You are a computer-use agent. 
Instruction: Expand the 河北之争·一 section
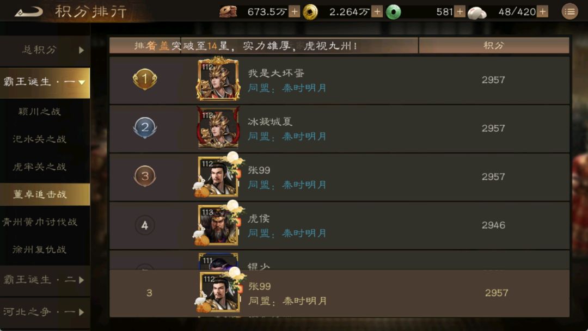(45, 312)
